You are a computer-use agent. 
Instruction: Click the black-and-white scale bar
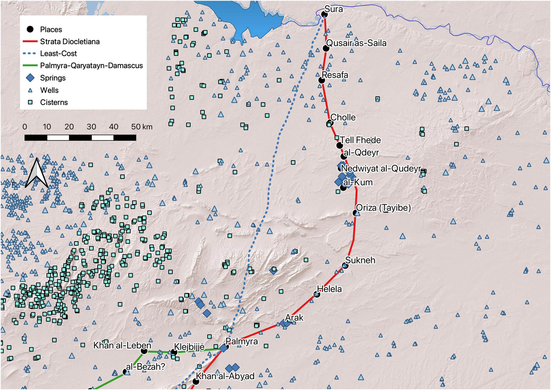[x=80, y=137]
